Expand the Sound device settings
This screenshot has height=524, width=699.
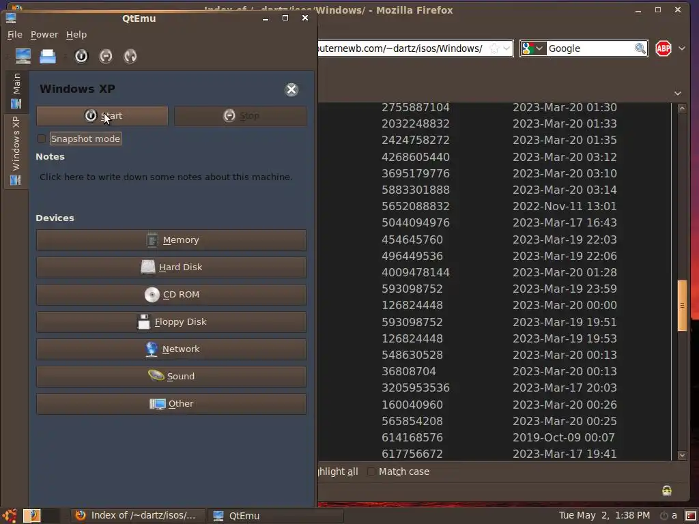click(171, 377)
